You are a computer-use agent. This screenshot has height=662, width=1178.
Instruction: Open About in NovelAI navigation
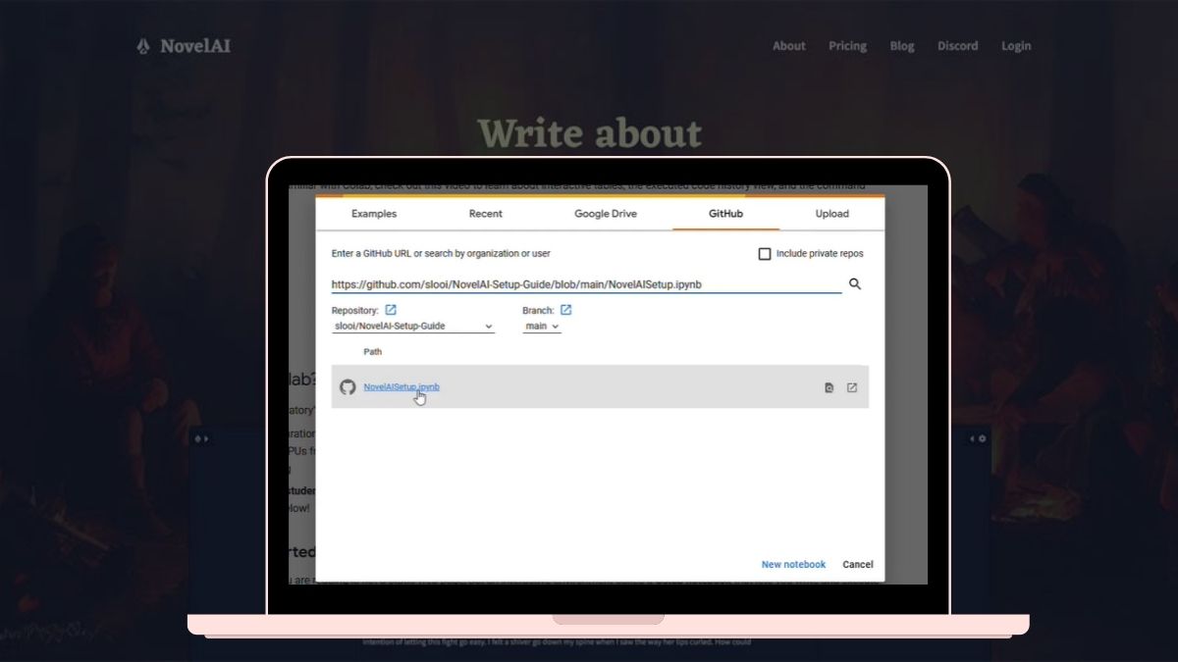(x=789, y=46)
